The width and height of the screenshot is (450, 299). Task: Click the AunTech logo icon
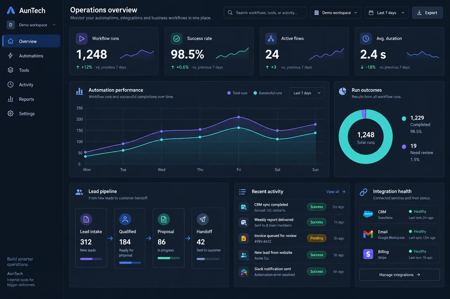11,11
